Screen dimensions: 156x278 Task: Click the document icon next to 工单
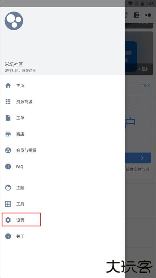(8, 118)
